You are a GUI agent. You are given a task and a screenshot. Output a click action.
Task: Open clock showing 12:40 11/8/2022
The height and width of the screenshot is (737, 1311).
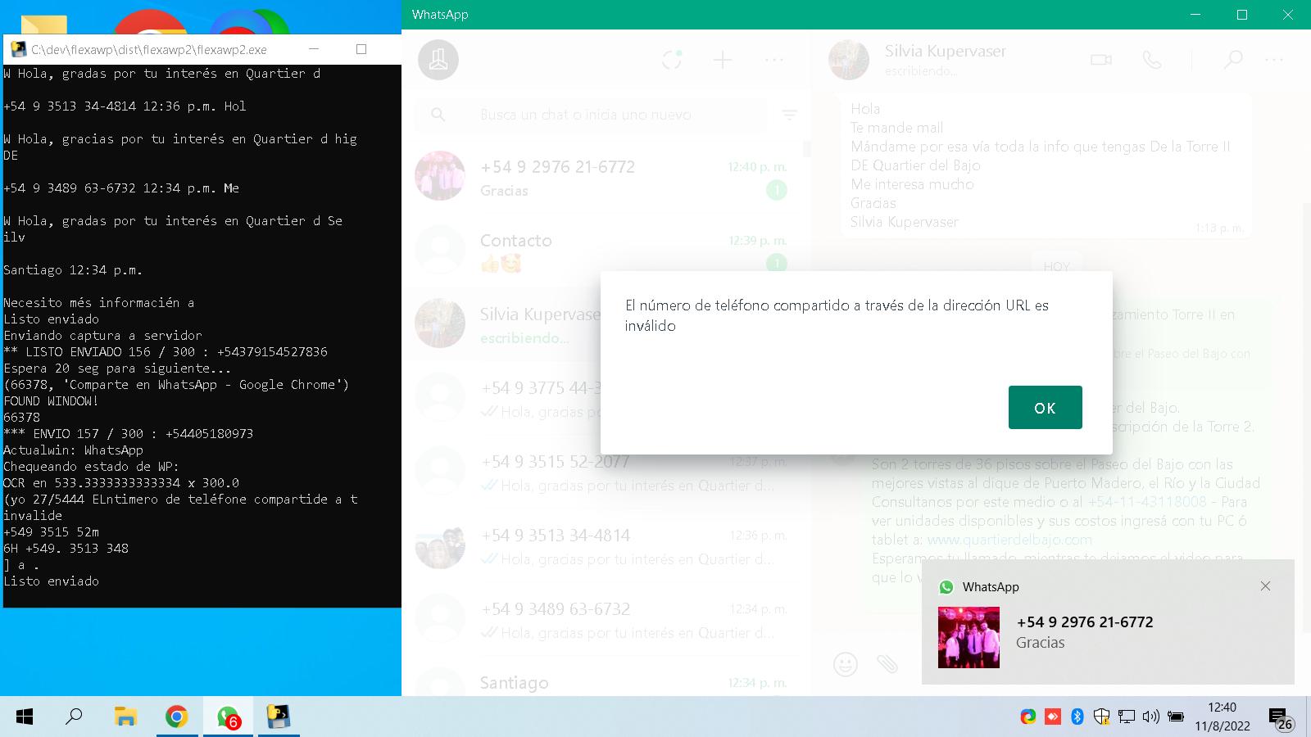tap(1222, 717)
